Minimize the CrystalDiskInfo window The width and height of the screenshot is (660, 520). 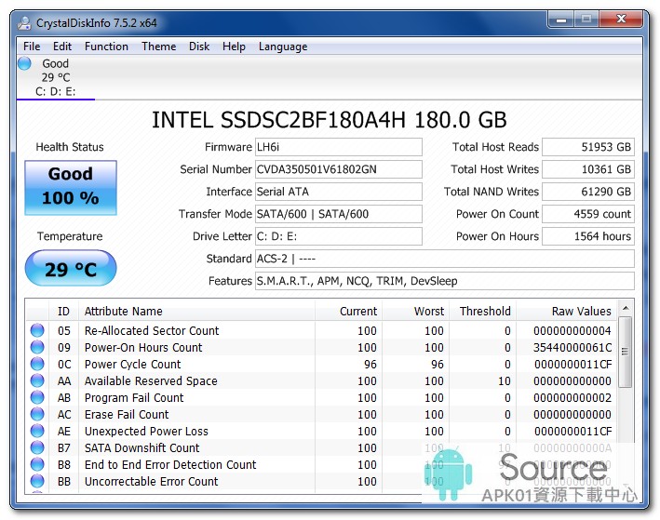pos(560,20)
